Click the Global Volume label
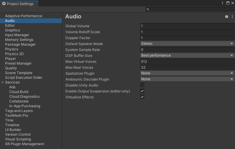The width and height of the screenshot is (235, 149). pyautogui.click(x=77, y=26)
